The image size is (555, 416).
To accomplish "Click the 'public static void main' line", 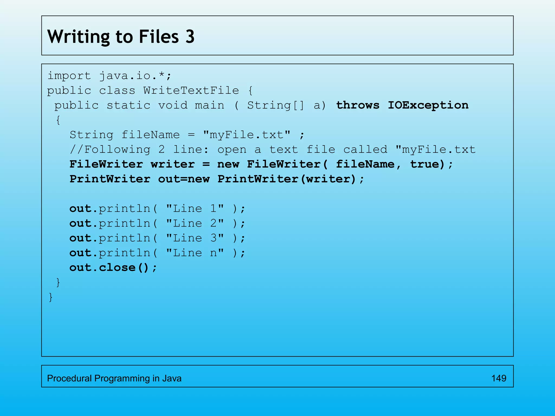I will [x=261, y=105].
